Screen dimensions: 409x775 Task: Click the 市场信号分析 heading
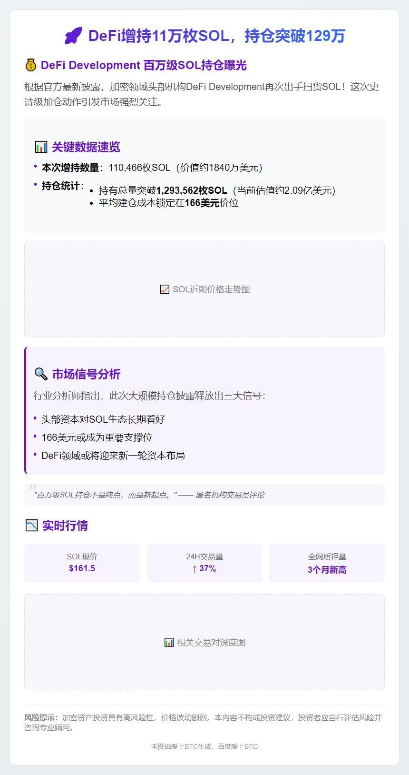click(86, 374)
